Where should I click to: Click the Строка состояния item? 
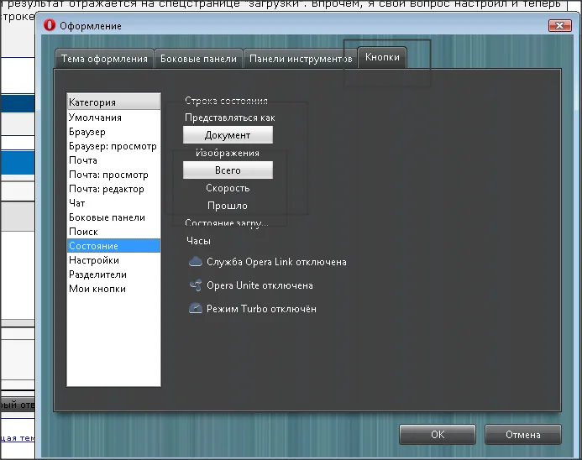[226, 101]
